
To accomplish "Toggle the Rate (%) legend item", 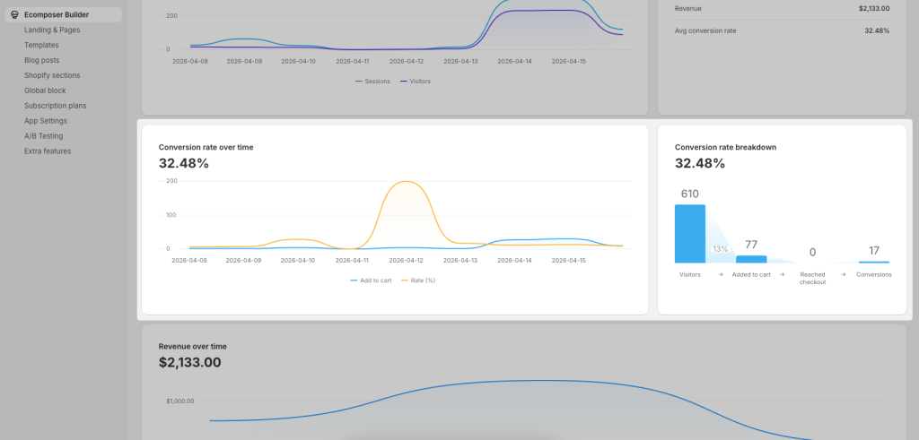I will tap(417, 280).
